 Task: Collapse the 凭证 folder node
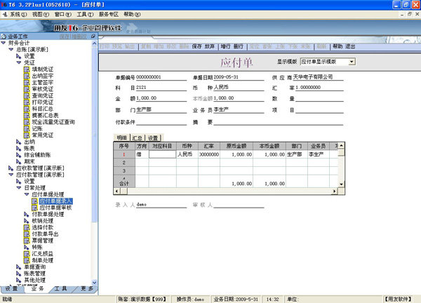pos(19,62)
